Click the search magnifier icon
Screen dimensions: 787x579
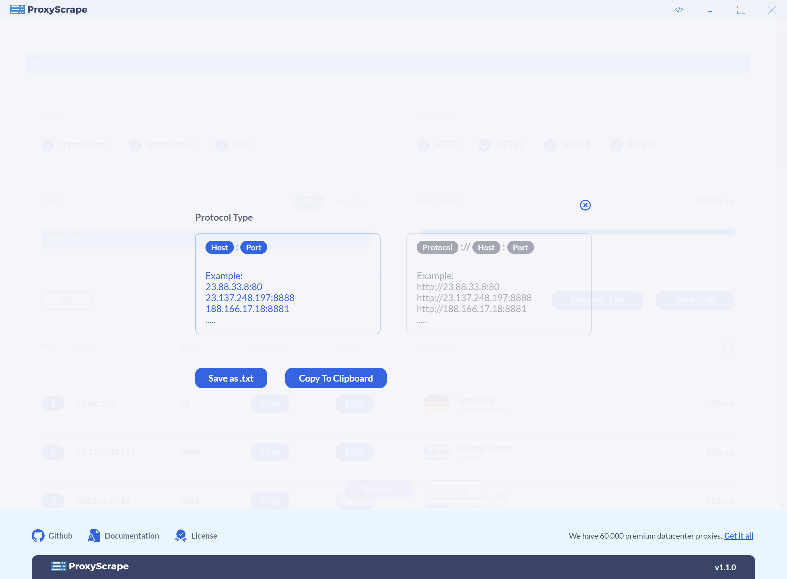735,63
